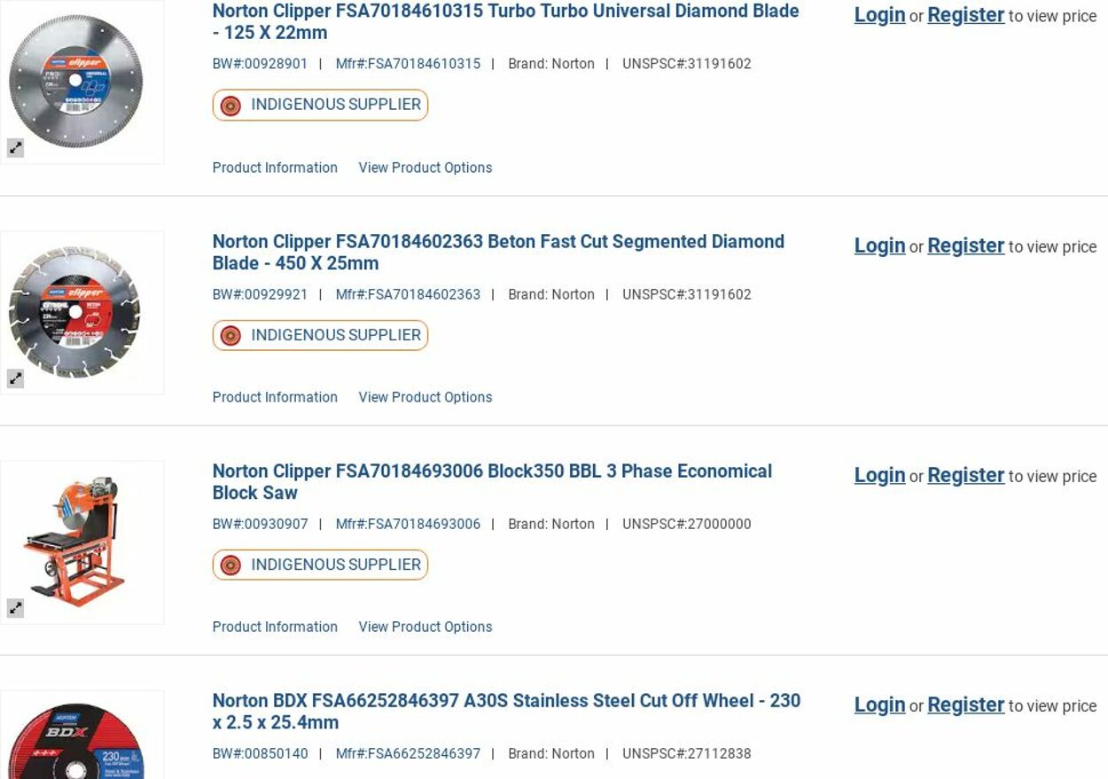Image resolution: width=1108 pixels, height=779 pixels.
Task: Enlarge the Turbo Universal Diamond Blade image
Action: (15, 148)
